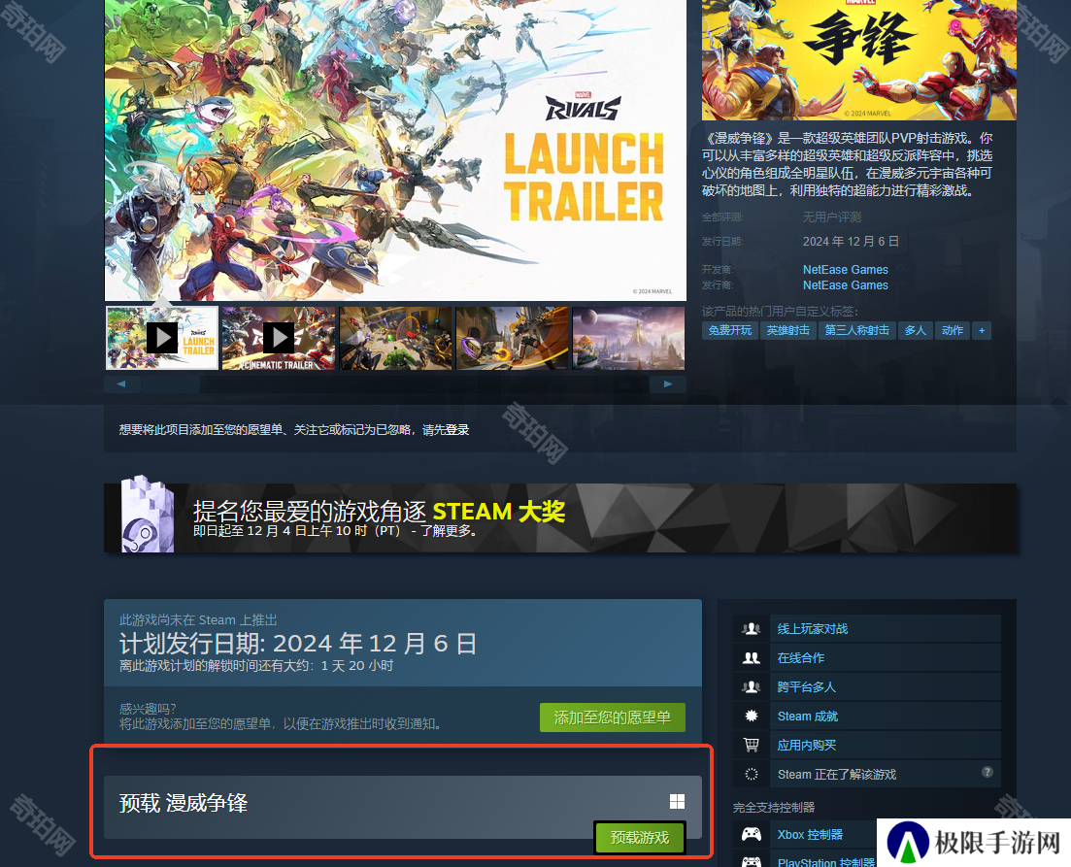
Task: Click the 完全支持控制器 label
Action: click(x=774, y=808)
